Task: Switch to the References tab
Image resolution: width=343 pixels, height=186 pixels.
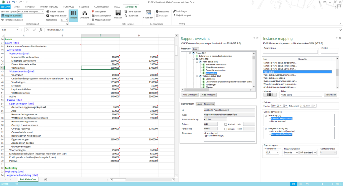Action: [x=209, y=104]
